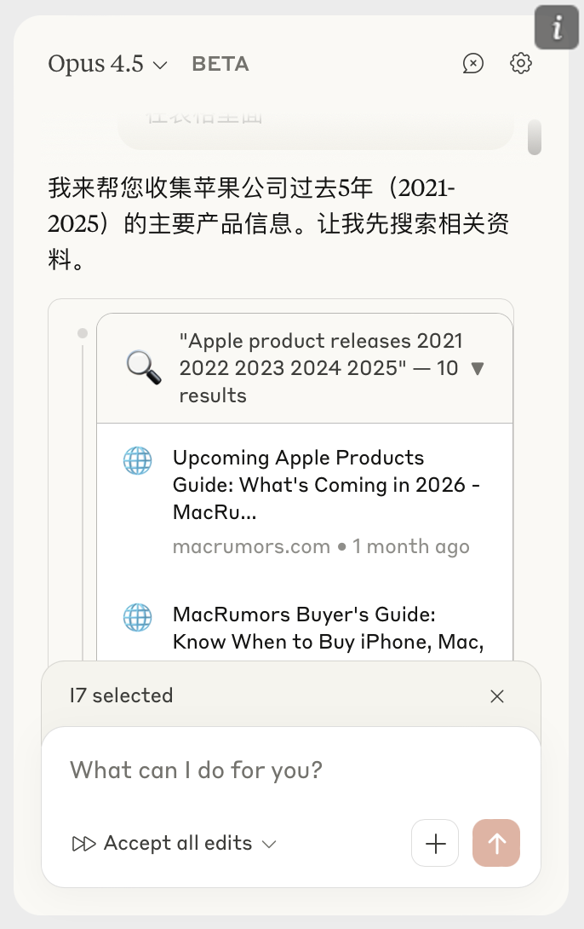Collapse the 10 search results disclosure triangle
The height and width of the screenshot is (929, 584).
coord(478,368)
